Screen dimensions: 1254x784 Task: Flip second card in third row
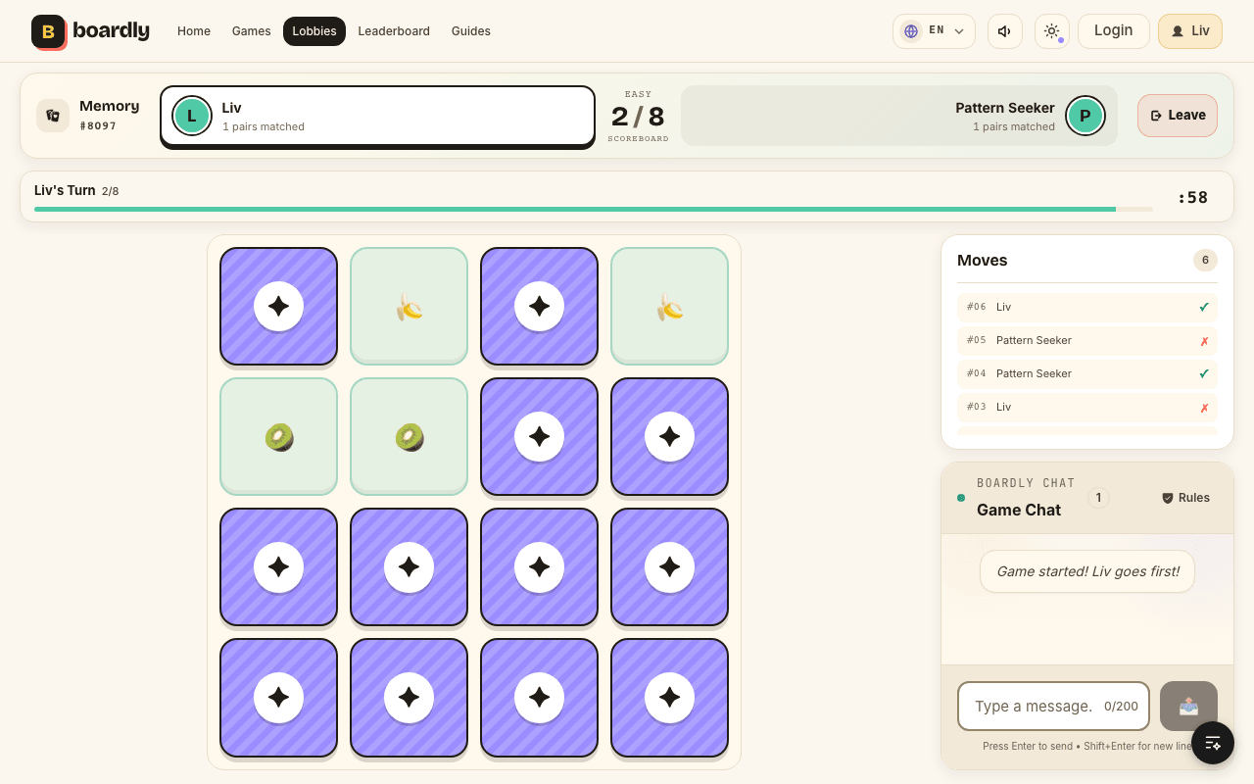409,567
